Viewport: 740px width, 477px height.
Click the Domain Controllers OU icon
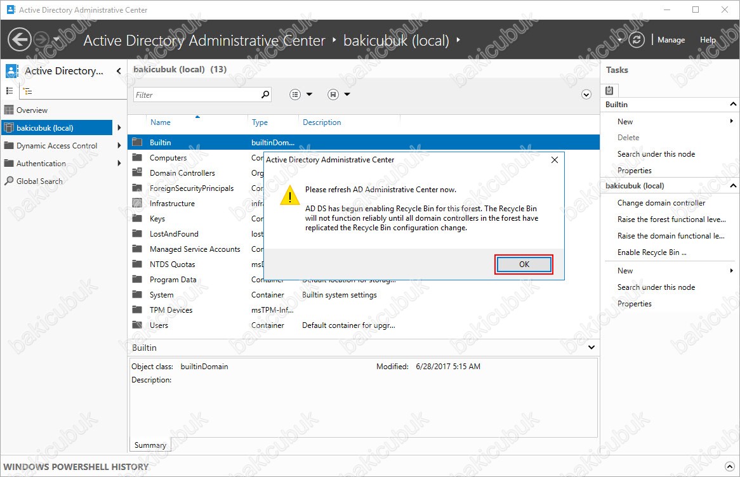tap(137, 173)
